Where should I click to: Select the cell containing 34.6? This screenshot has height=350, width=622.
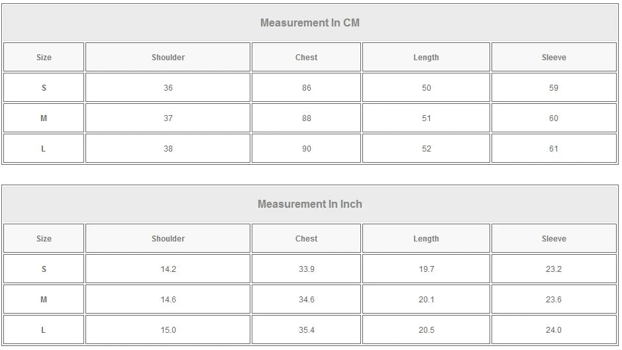[x=306, y=300]
